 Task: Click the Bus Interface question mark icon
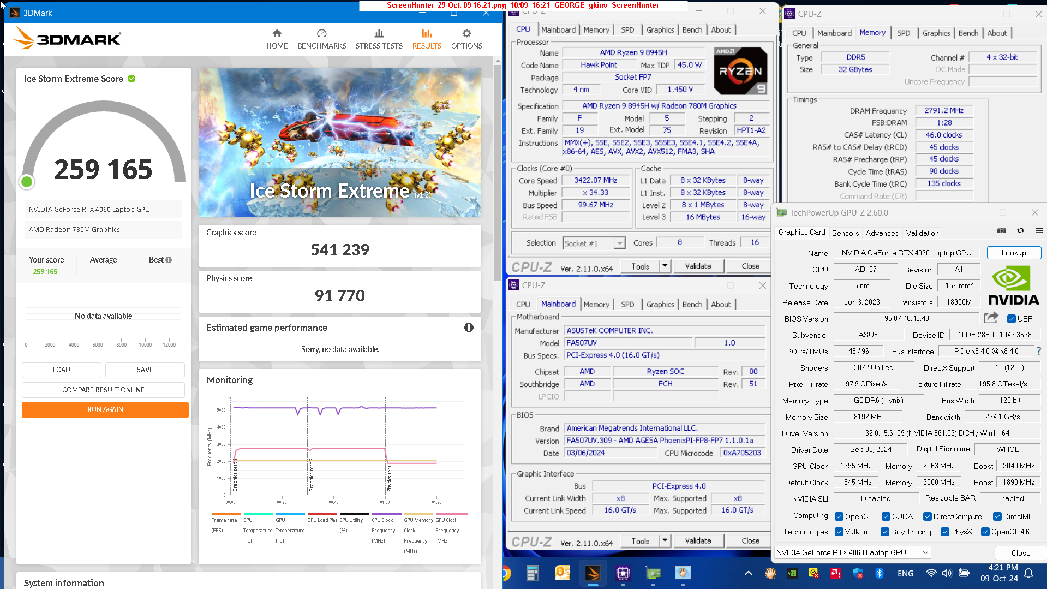1038,351
